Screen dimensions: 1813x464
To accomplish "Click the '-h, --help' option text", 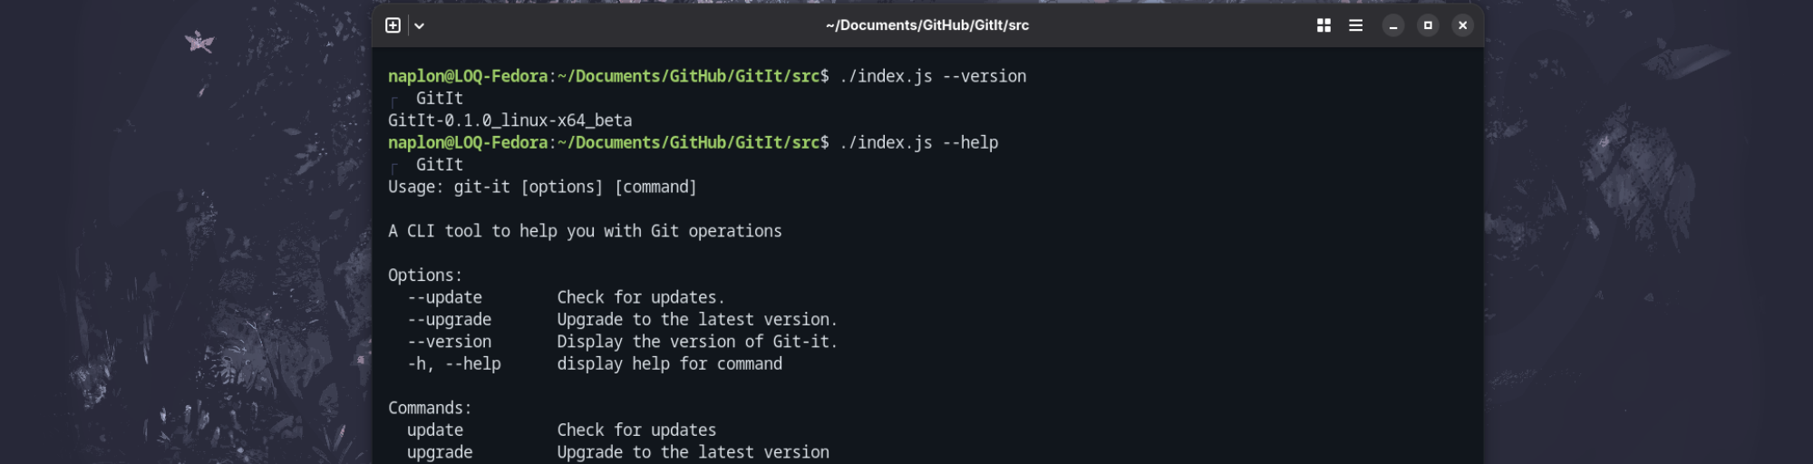I will (453, 364).
